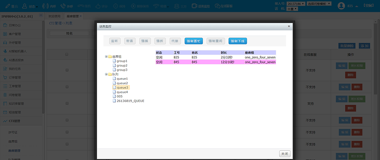Open the 接入号 26137186 dropdown
Image resolution: width=380 pixels, height=160 pixels.
coord(295,4)
